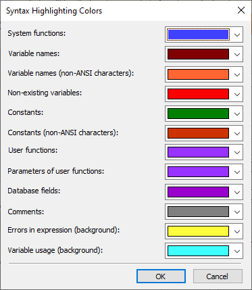The image size is (252, 290).
Task: Click "Variable names (non-ANSI characters):" label
Action: click(x=71, y=73)
